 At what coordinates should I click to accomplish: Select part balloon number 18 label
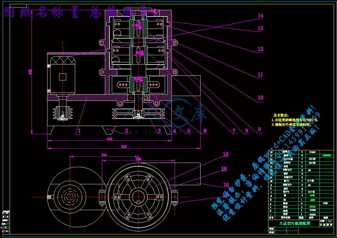[x=226, y=185]
